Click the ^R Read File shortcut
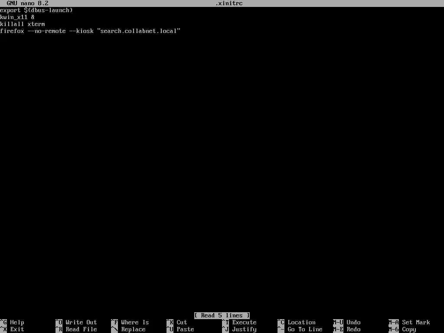This screenshot has width=444, height=333. click(76, 330)
